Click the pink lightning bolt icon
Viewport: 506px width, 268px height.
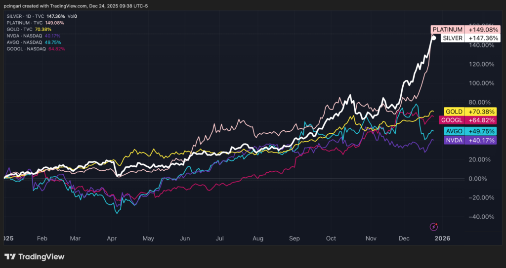tap(434, 227)
